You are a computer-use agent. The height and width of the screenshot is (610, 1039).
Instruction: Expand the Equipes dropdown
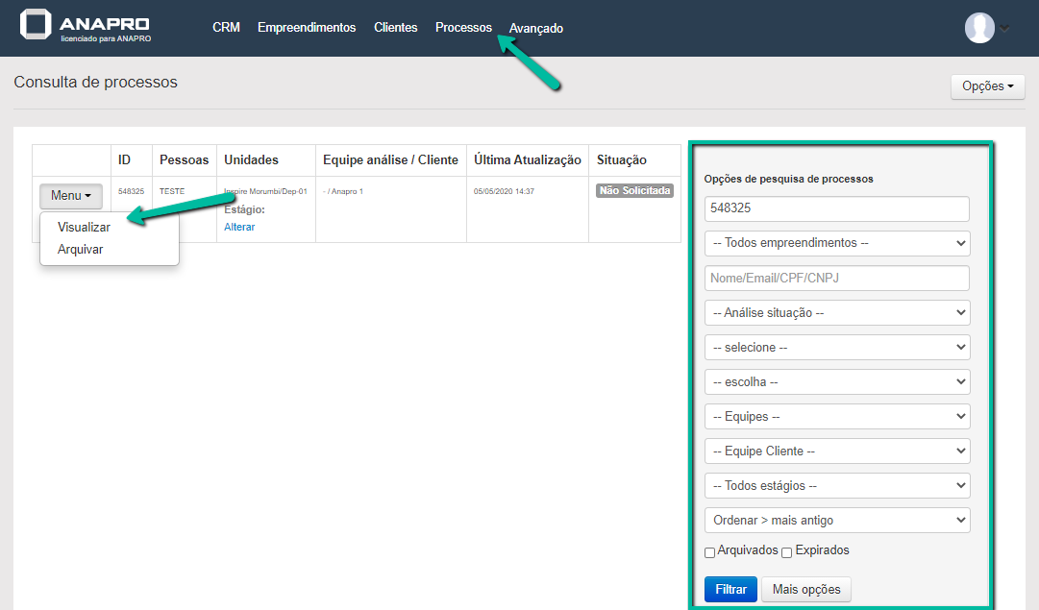click(x=837, y=417)
